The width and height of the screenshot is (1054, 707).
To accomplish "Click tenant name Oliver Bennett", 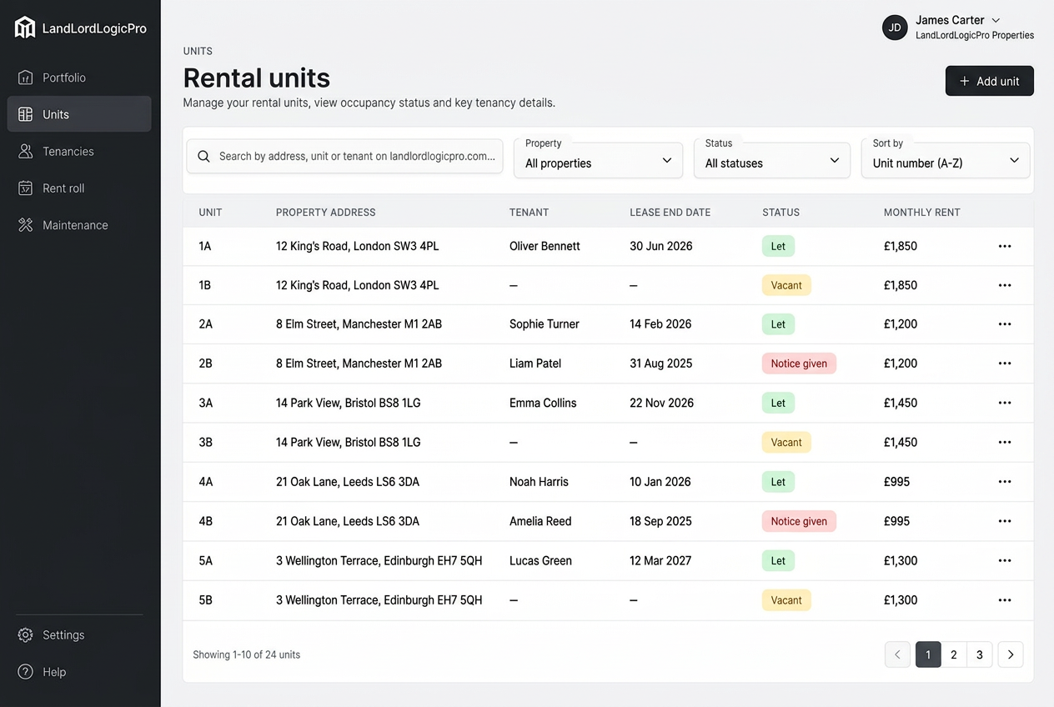I will click(545, 246).
